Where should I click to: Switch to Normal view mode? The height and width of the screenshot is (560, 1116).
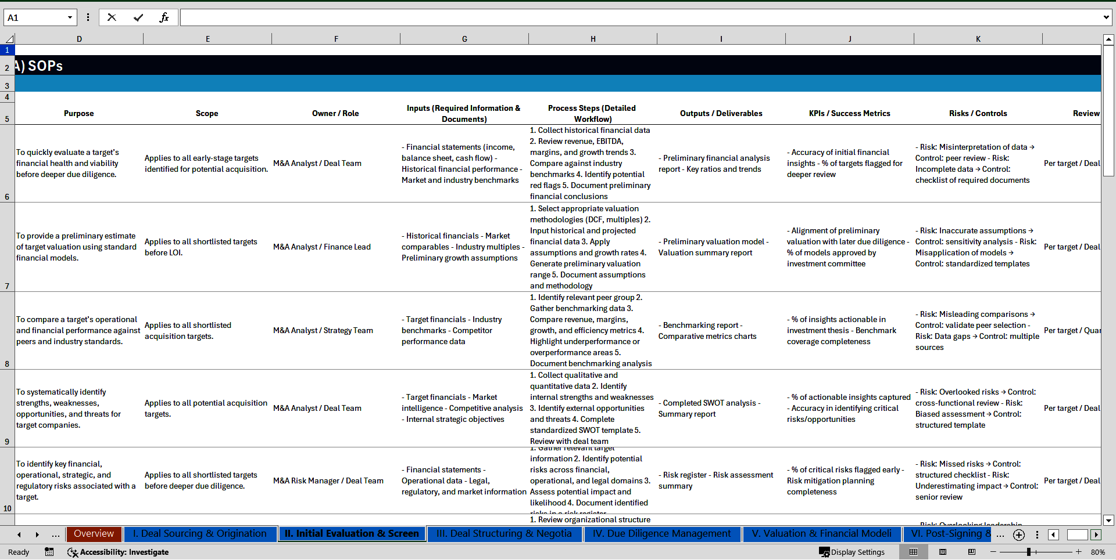pos(913,552)
